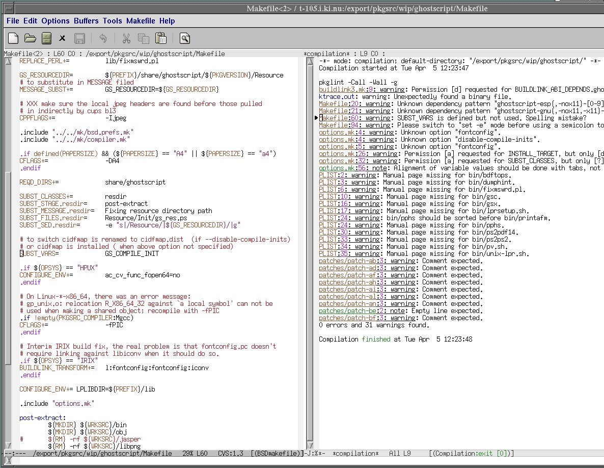
Task: Open PLIST:35 unix-lpr.sh warning
Action: click(x=349, y=254)
